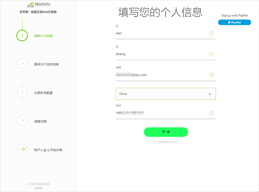Click validation checkmark in 邮箱 field
Screen dimensions: 259x192
211,75
